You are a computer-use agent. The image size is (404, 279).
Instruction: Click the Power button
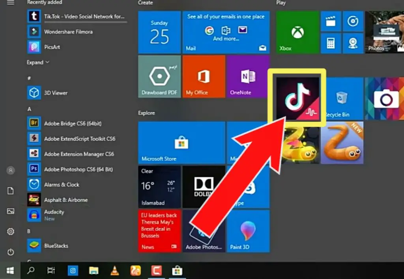pos(11,252)
